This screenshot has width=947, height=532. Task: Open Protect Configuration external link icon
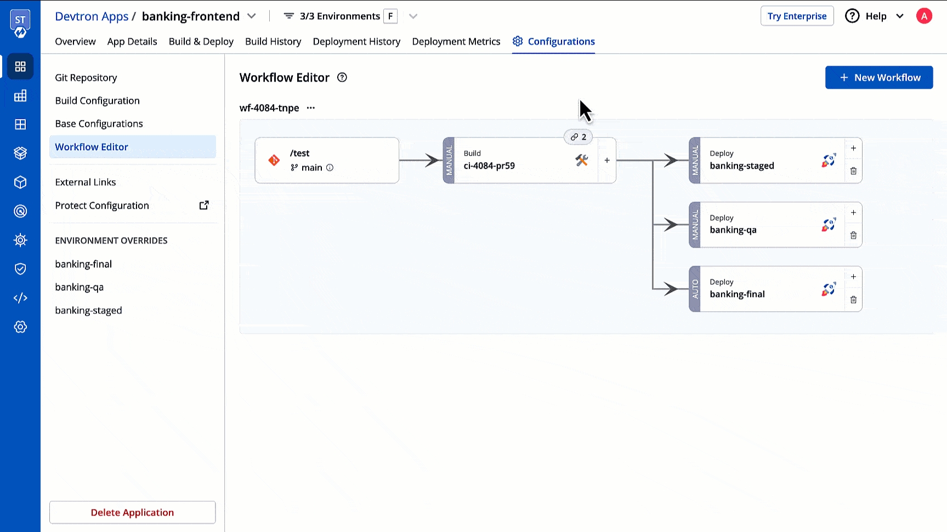pos(204,205)
